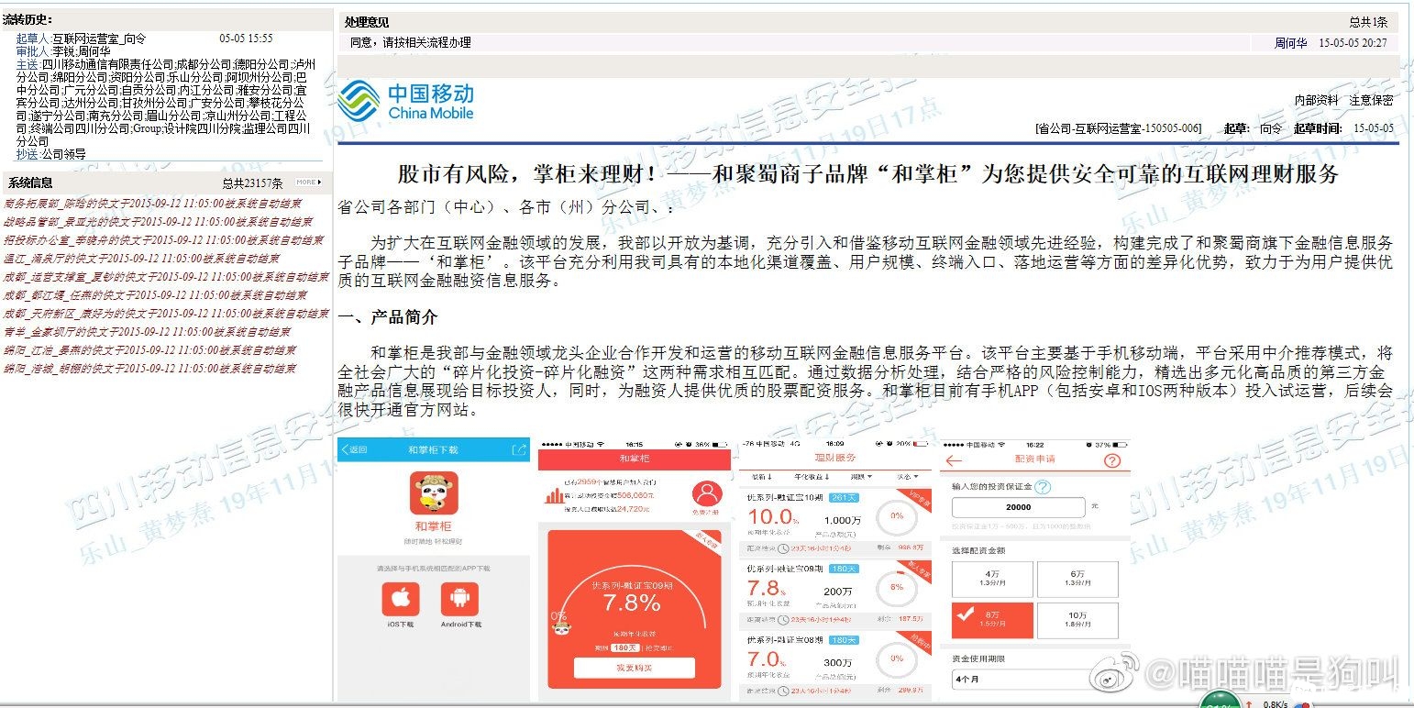This screenshot has height=708, width=1414.
Task: Click progress circle of 融证宝08期
Action: (x=897, y=658)
